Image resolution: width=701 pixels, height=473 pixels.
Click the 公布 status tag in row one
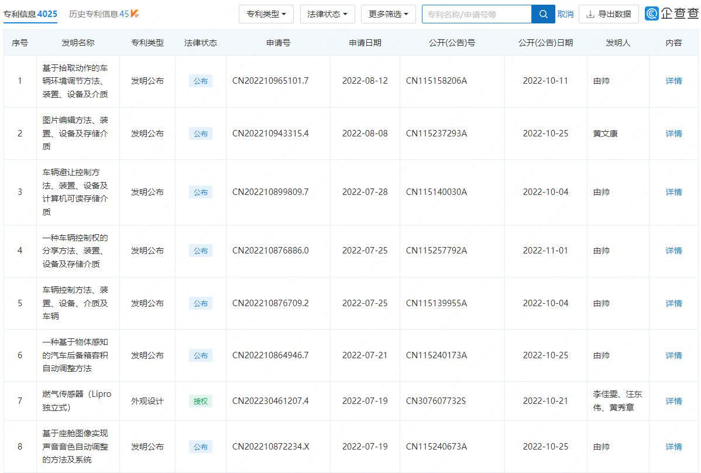click(200, 81)
